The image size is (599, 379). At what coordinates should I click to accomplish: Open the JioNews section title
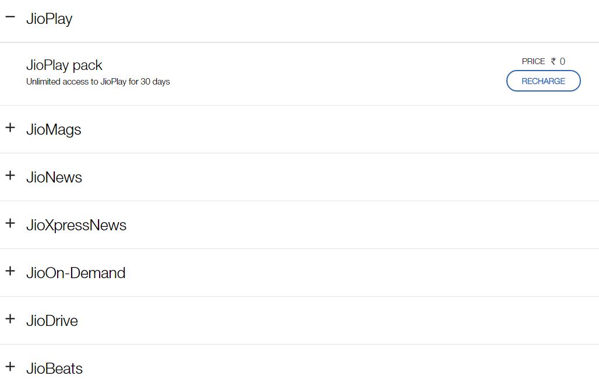[54, 177]
